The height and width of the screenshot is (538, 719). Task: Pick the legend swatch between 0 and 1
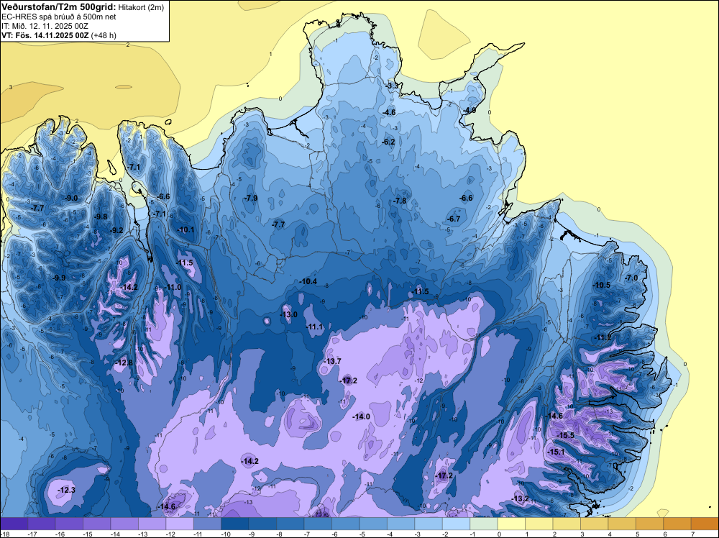[511, 524]
